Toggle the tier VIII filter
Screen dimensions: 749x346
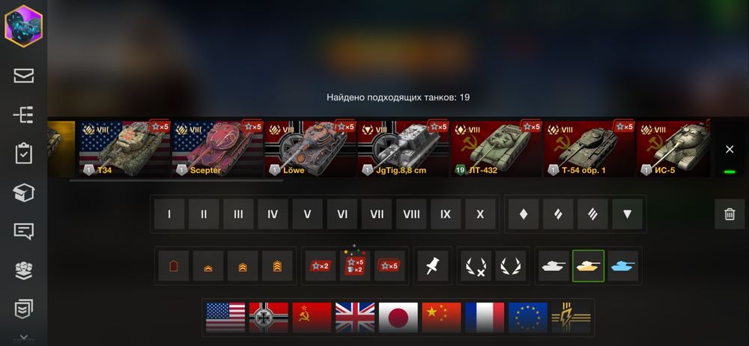(x=410, y=214)
